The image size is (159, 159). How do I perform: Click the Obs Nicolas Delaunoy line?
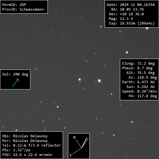(x=25, y=136)
